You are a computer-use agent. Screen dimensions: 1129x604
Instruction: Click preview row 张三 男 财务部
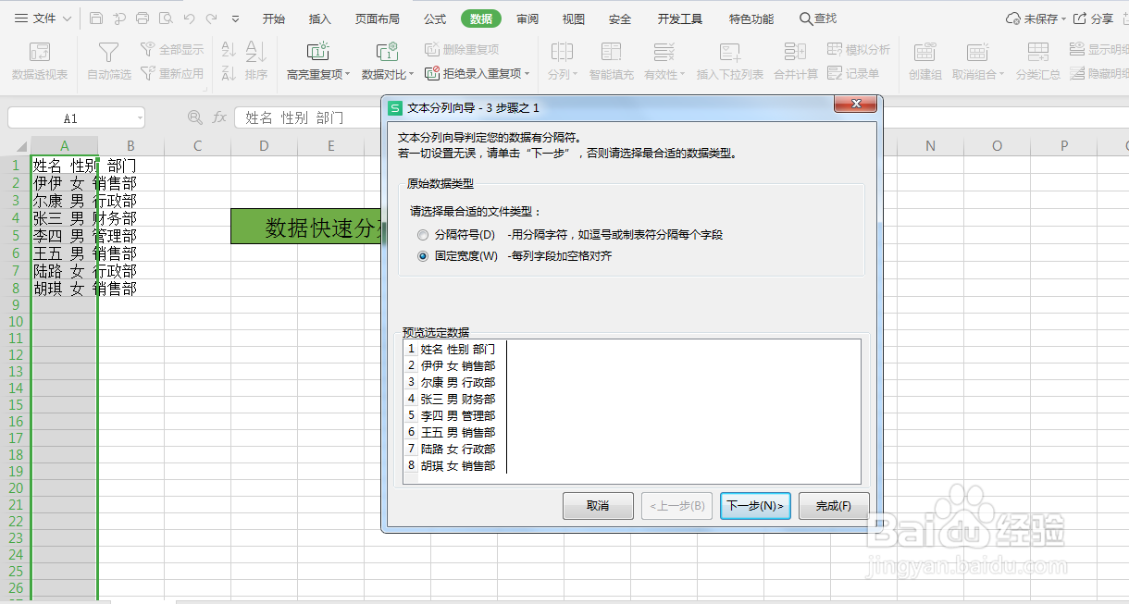click(x=458, y=400)
